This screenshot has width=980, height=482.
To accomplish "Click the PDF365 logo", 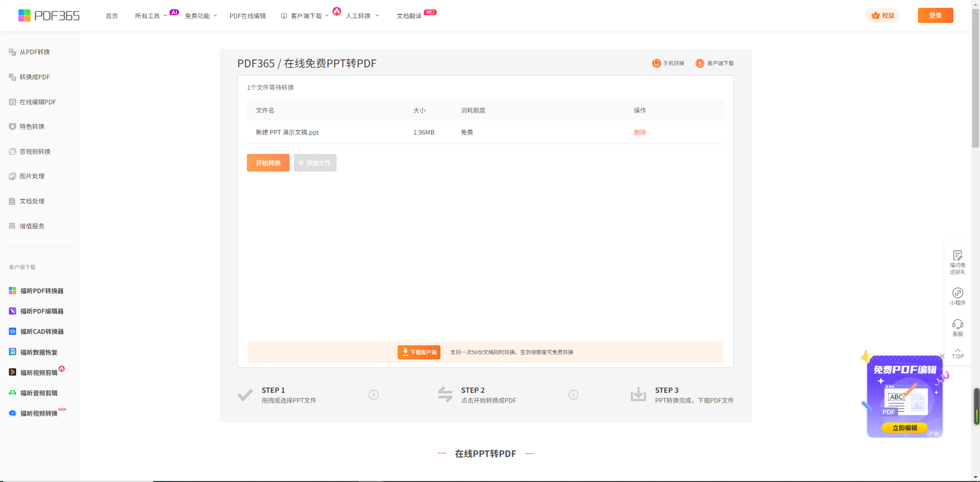I will click(x=49, y=16).
